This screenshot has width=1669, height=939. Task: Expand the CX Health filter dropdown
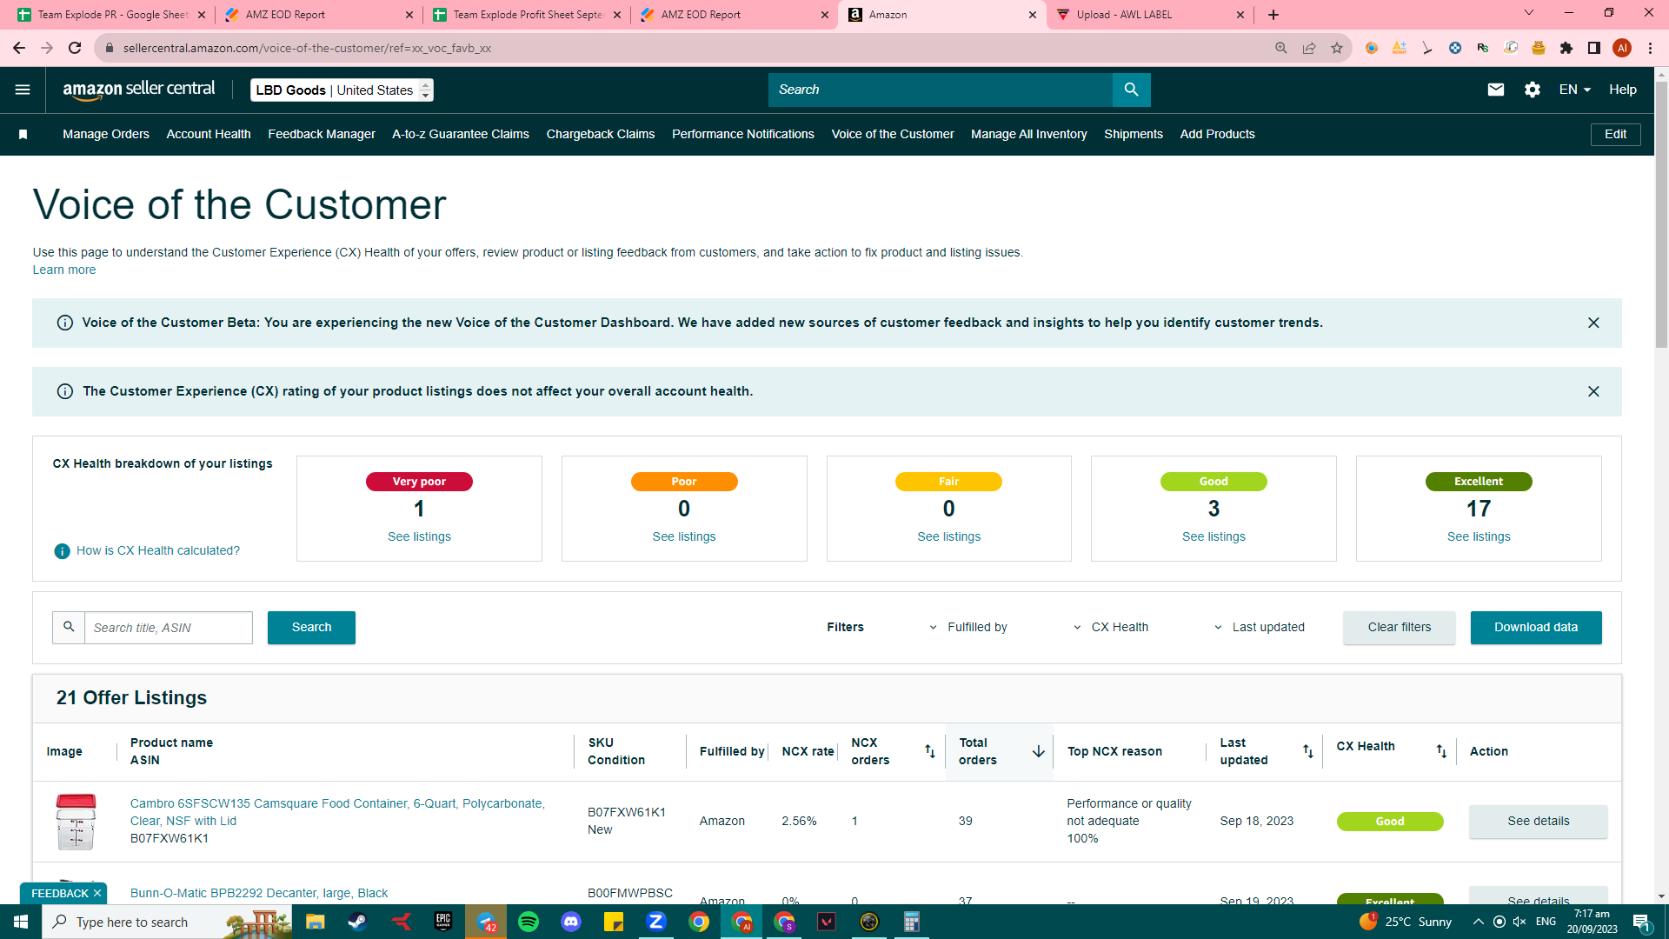click(x=1110, y=627)
